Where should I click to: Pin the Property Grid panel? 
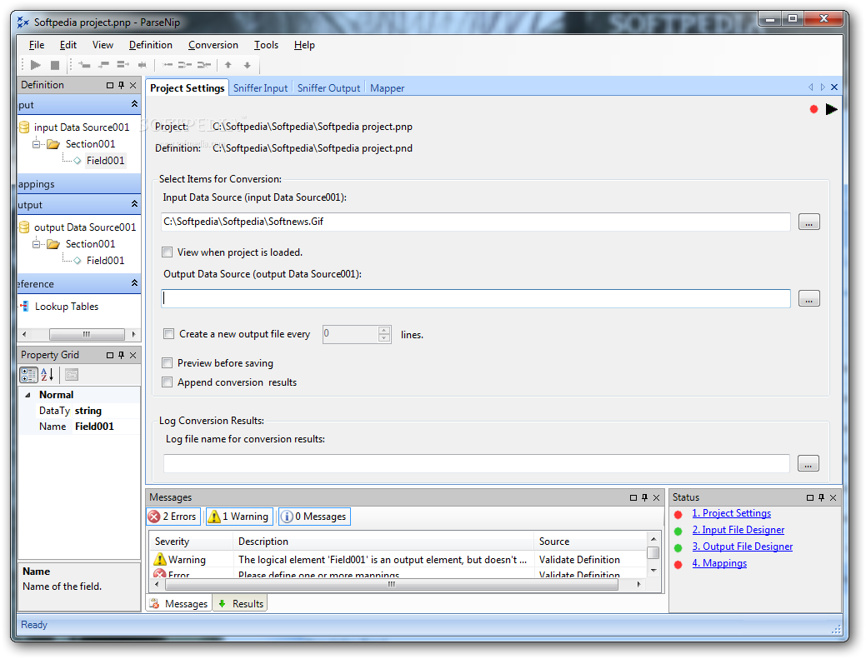coord(122,355)
